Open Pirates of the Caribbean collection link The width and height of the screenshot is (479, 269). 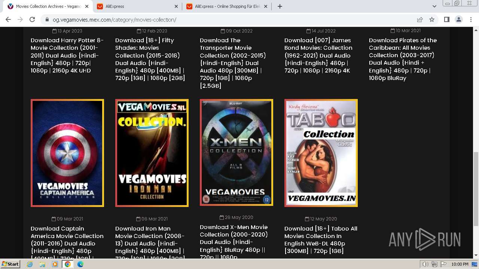[403, 59]
